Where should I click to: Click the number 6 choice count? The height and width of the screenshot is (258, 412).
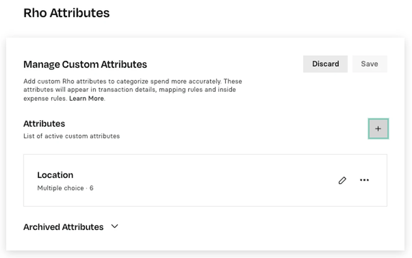pos(92,188)
